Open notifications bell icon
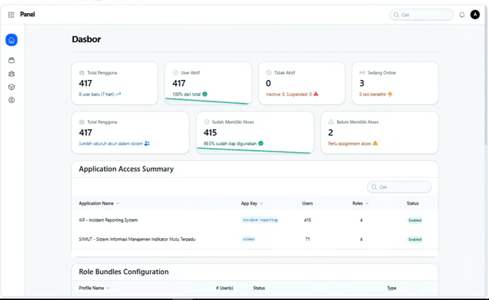This screenshot has height=300, width=489. 461,15
